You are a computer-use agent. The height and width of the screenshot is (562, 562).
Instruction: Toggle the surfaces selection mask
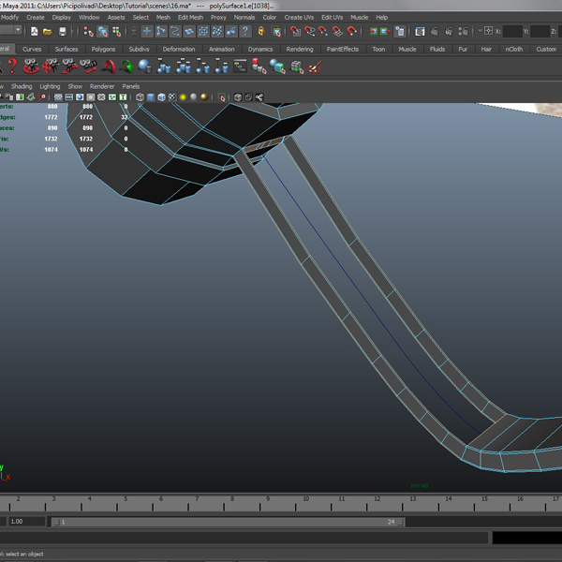[x=189, y=32]
